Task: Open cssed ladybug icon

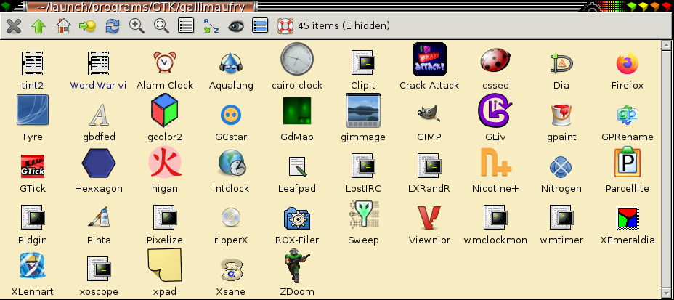Action: click(495, 60)
